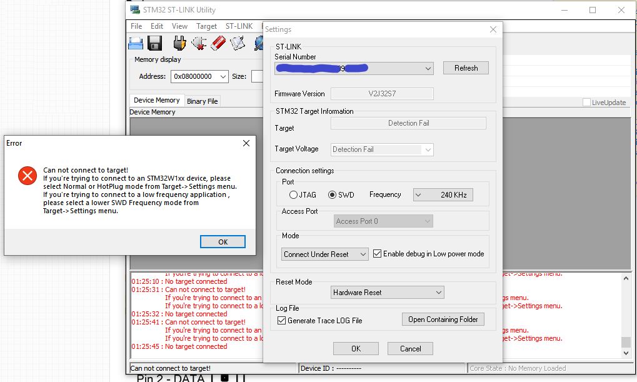Open the File menu
The height and width of the screenshot is (382, 637).
click(136, 26)
